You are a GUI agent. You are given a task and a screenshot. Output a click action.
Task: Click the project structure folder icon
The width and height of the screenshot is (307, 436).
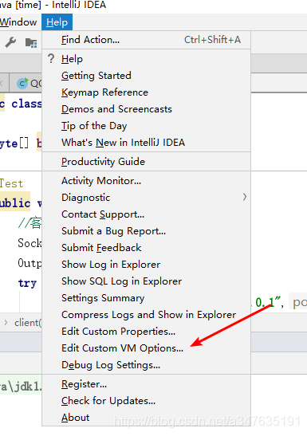point(31,42)
